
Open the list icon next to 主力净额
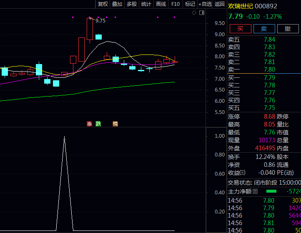pos(255,191)
